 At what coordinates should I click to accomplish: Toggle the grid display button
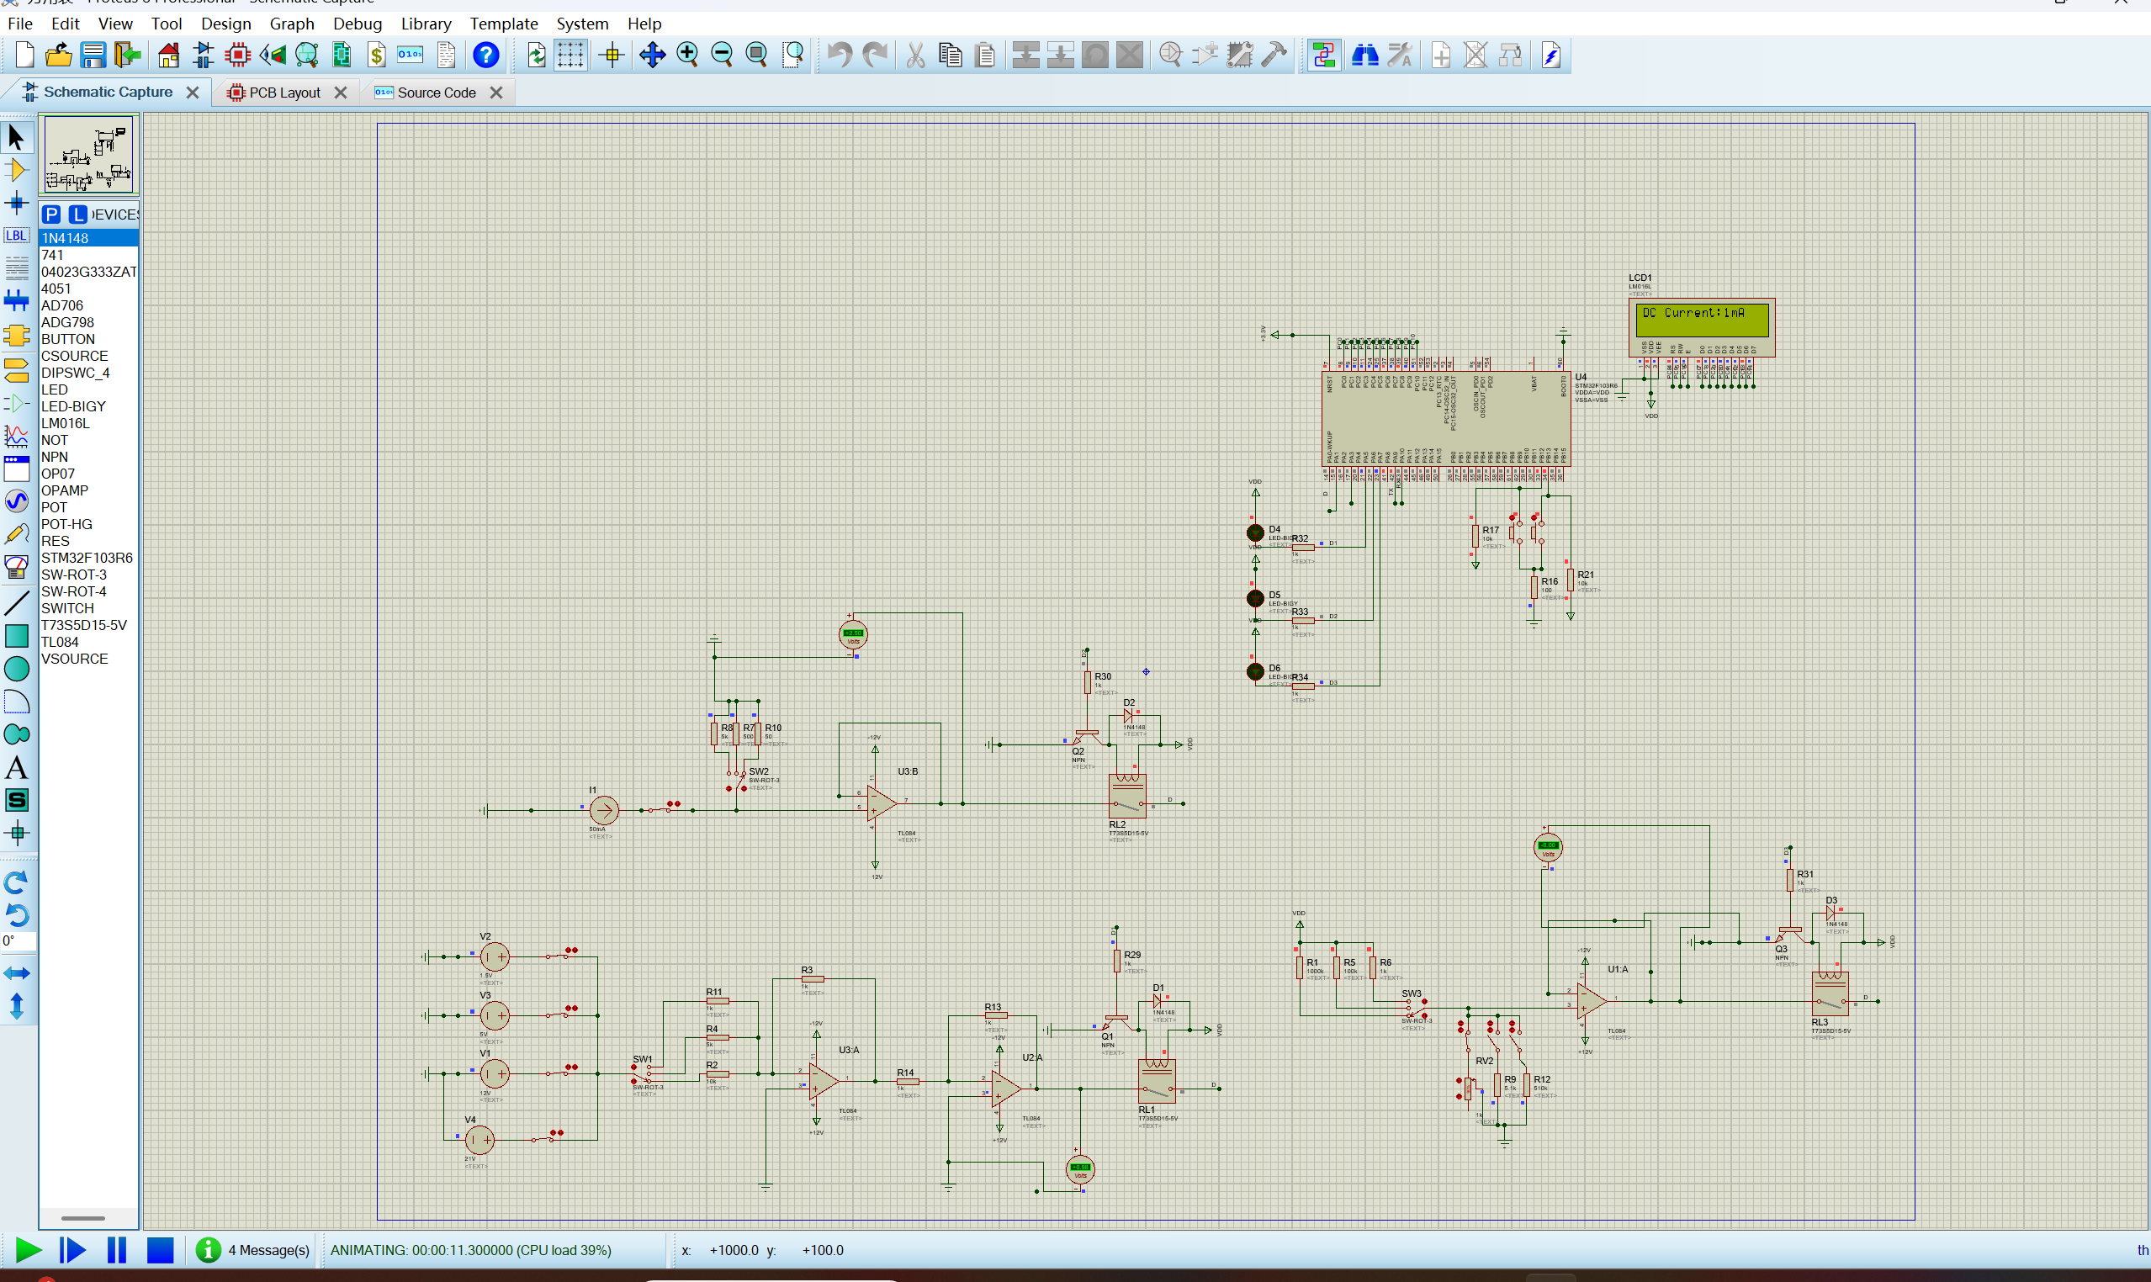point(570,56)
